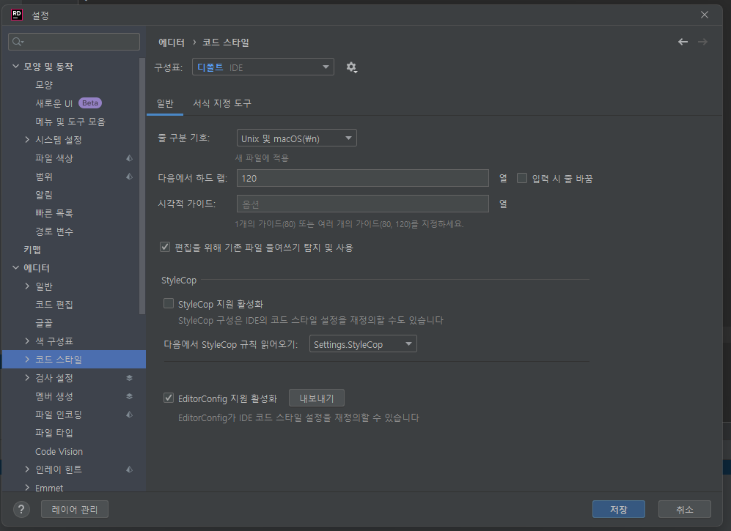Viewport: 731px width, 531px height.
Task: Switch to the 일반 tab
Action: click(165, 103)
